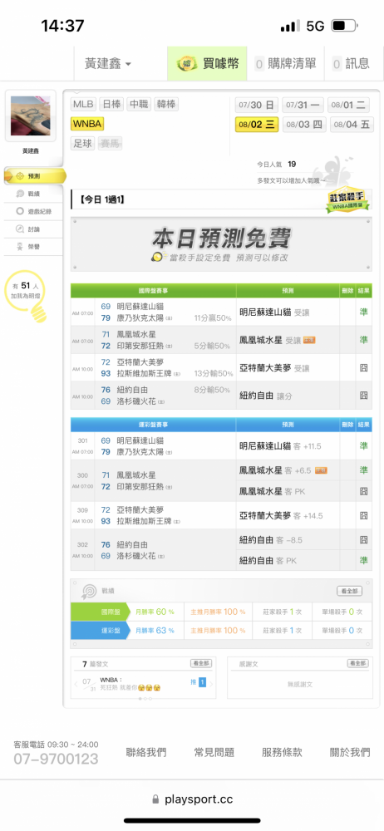Click 看全部 button in 戰績 panel

[x=350, y=592]
